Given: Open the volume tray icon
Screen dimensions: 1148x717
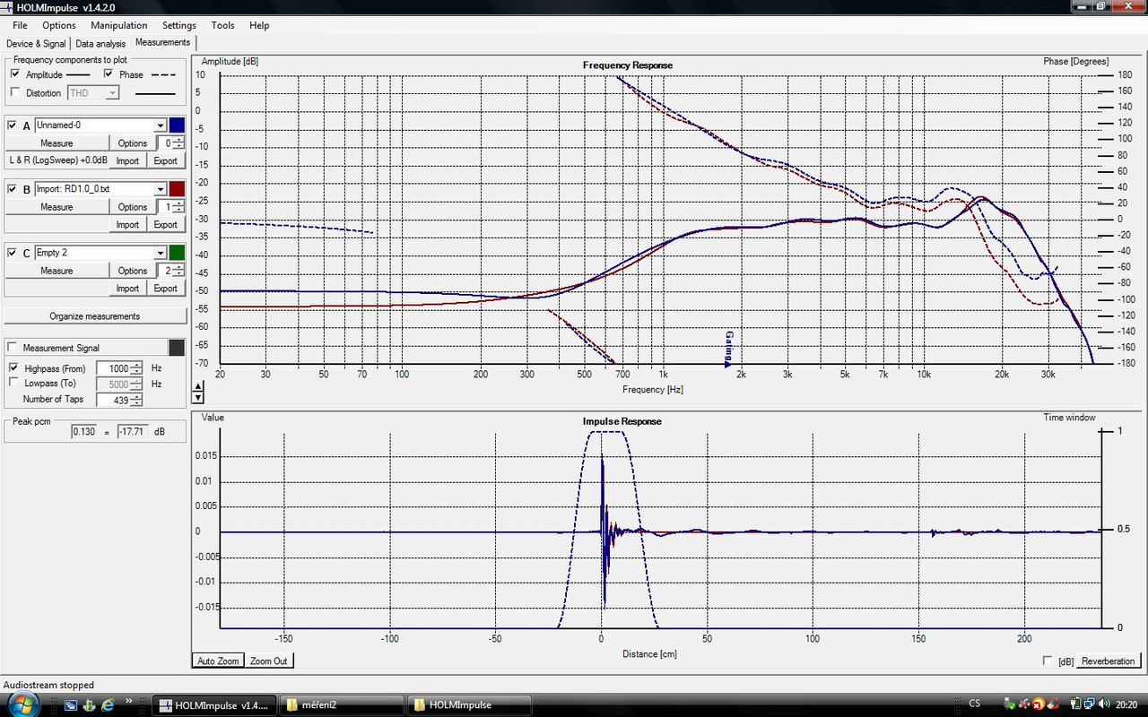Looking at the screenshot, I should [x=1103, y=704].
